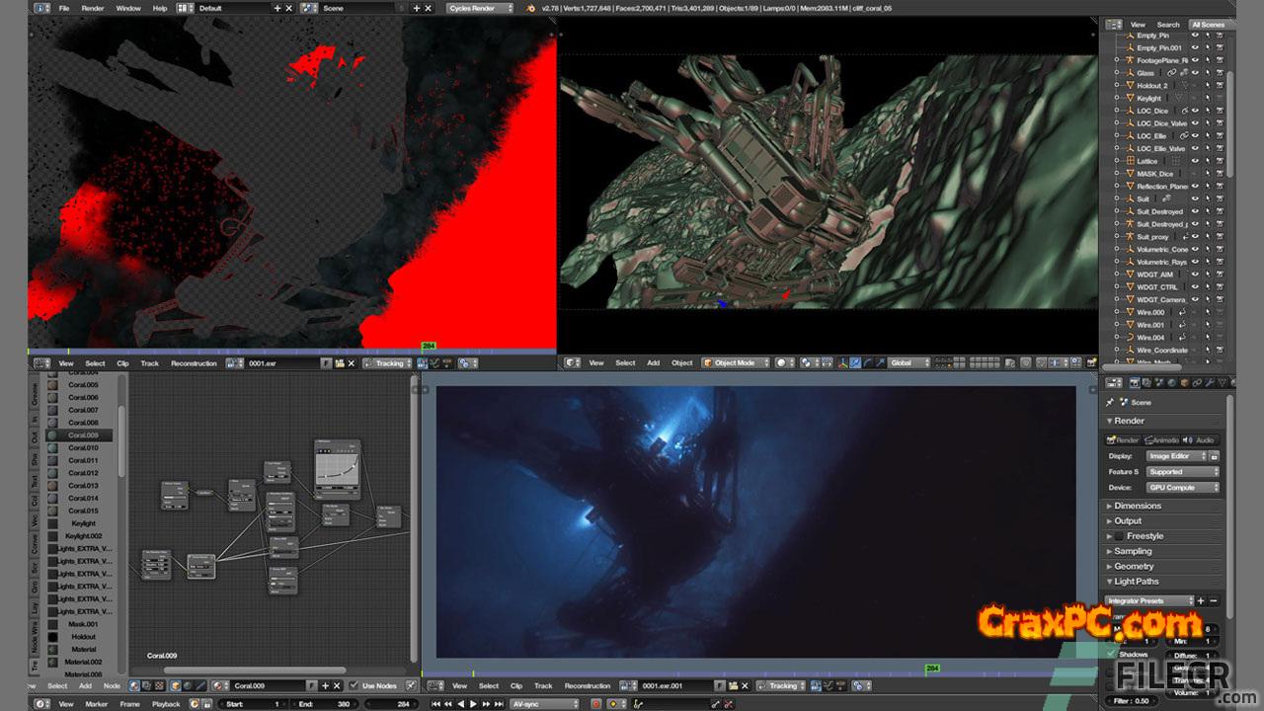Click the End frame field in timeline
1264x711 pixels.
click(325, 704)
